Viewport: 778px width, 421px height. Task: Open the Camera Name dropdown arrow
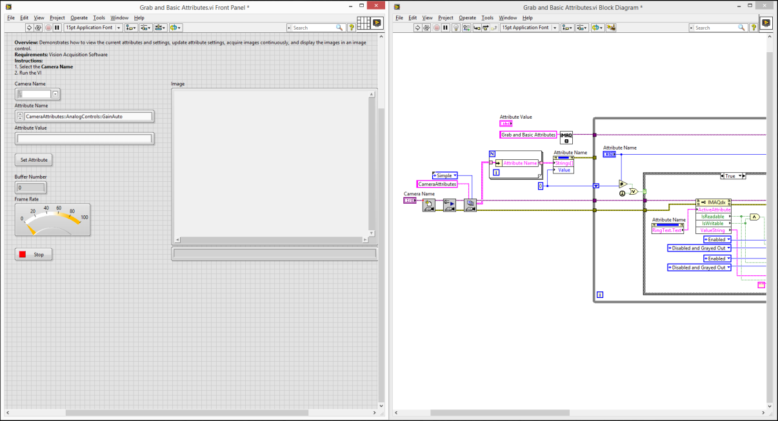(x=55, y=94)
